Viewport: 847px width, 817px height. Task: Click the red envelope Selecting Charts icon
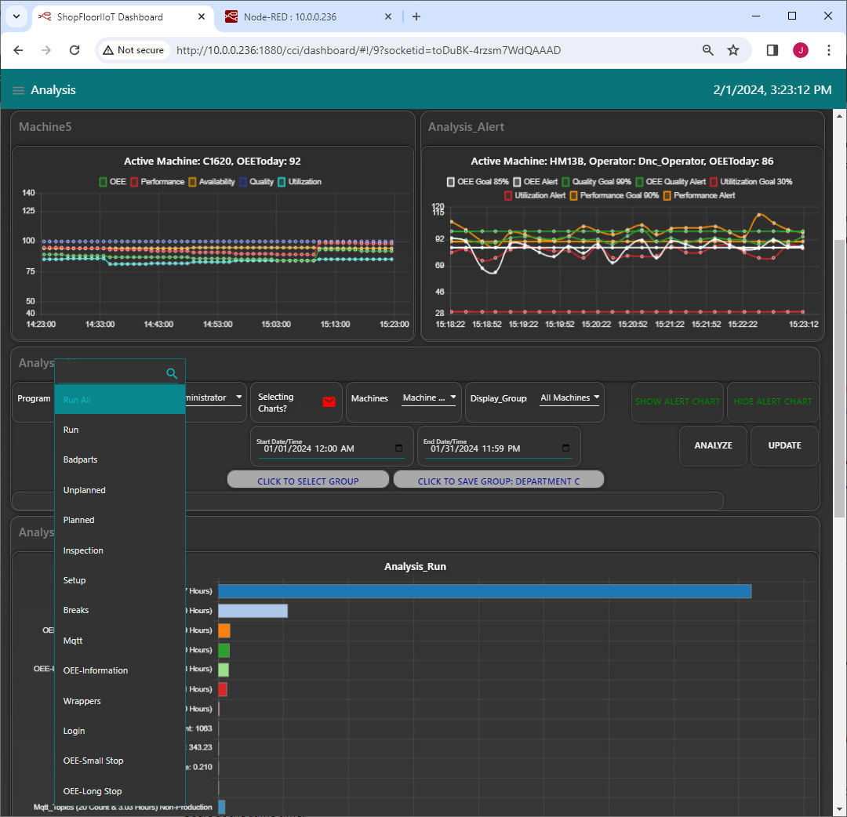click(329, 401)
